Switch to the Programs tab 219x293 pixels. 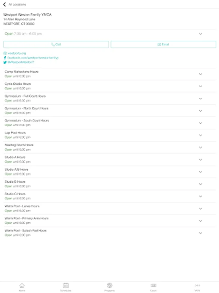tap(110, 287)
